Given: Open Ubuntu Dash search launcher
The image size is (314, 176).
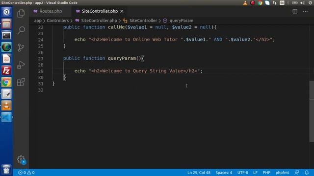Looking at the screenshot, I should (x=6, y=12).
